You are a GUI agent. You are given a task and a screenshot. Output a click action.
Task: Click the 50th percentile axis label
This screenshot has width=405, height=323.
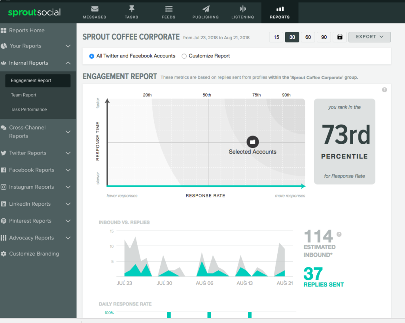(206, 95)
